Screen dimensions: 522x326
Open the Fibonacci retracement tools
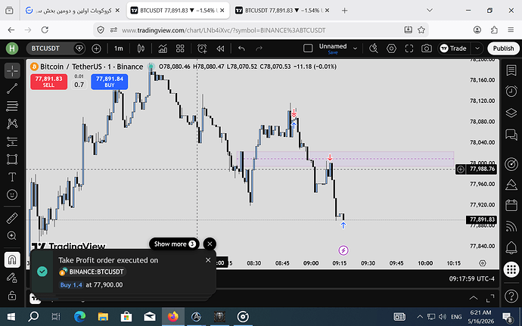click(12, 106)
